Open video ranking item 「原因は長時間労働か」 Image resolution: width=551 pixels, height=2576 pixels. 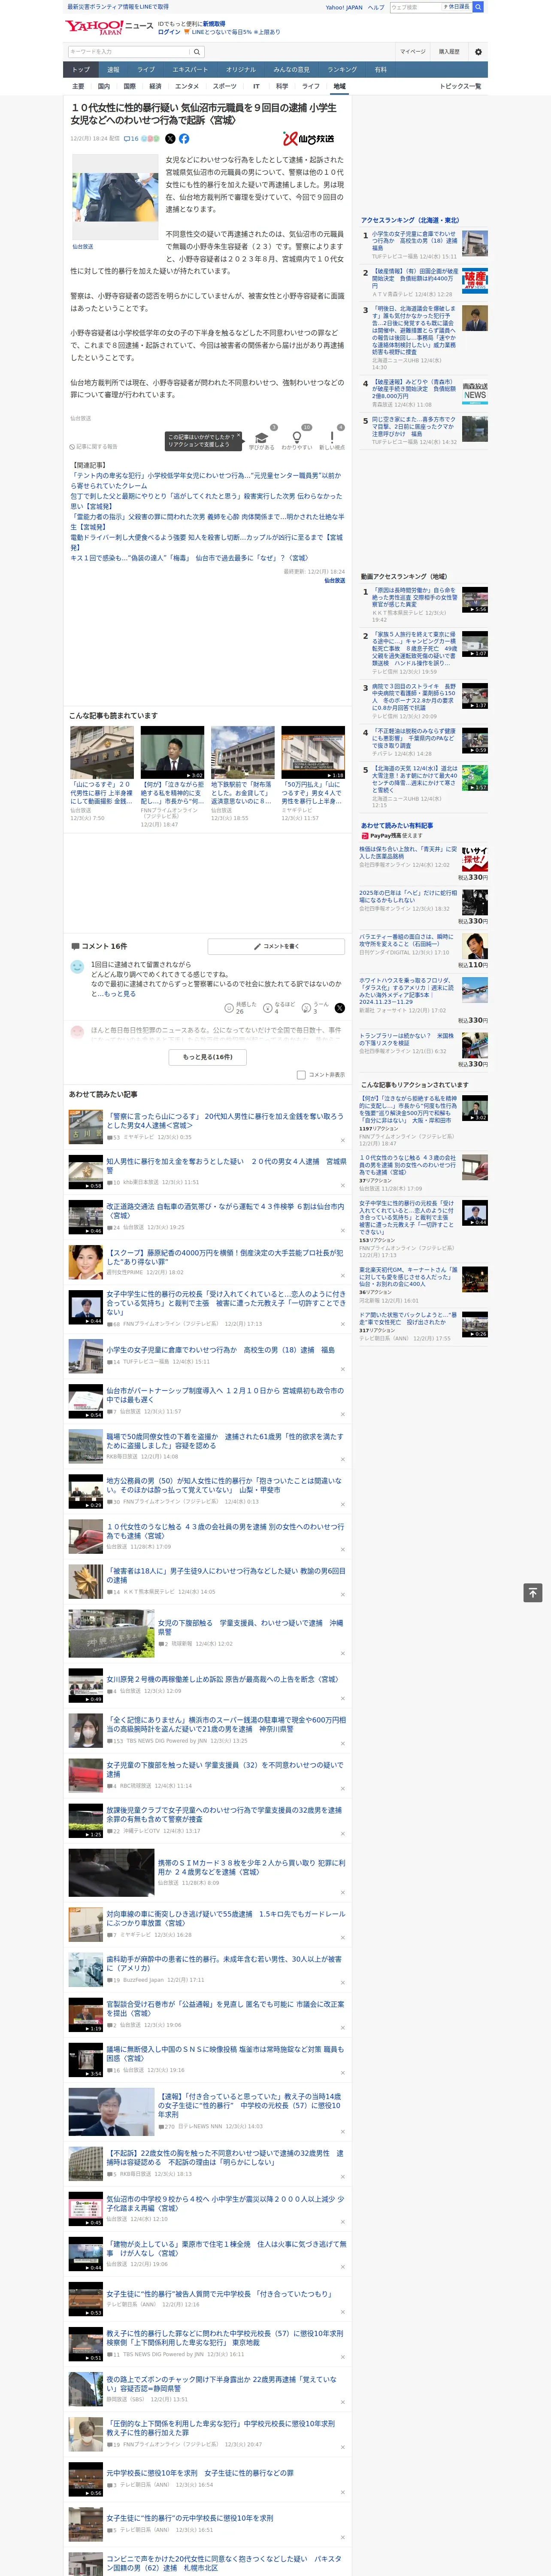[414, 597]
